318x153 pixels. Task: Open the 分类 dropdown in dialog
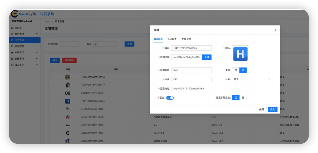[252, 79]
